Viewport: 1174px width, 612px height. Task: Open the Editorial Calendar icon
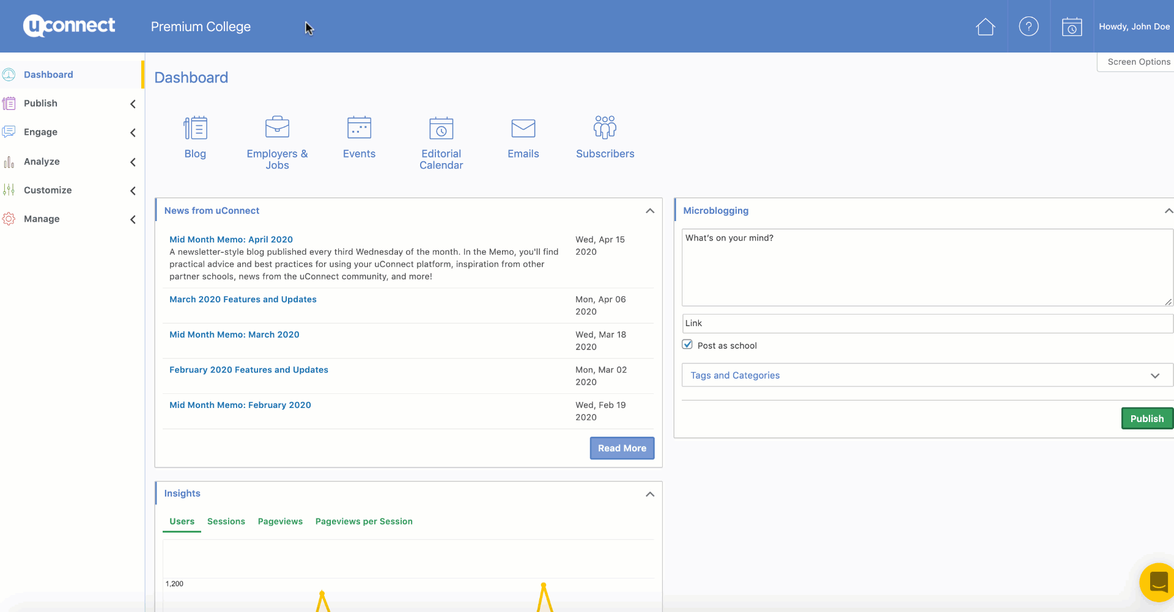[441, 128]
